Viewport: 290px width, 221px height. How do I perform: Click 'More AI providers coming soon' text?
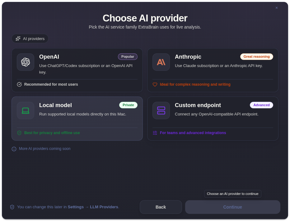coord(44,149)
